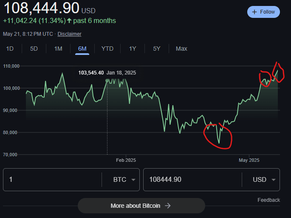Switch to the 1D time range tab

(x=10, y=49)
